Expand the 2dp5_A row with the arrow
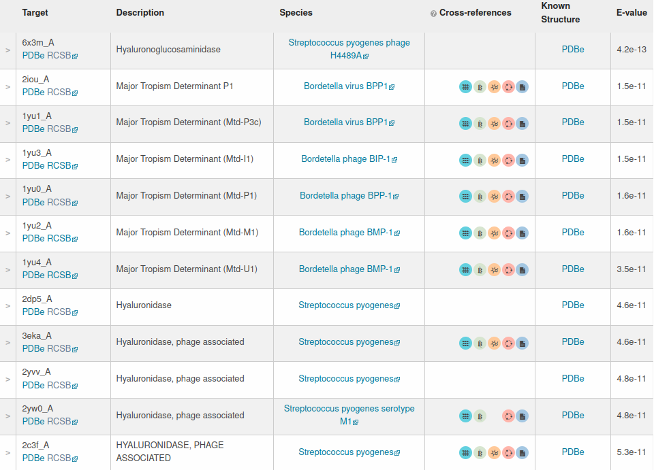The image size is (654, 470). click(x=8, y=306)
